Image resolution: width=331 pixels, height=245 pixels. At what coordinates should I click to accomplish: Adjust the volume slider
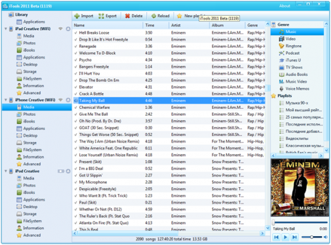coord(311,237)
